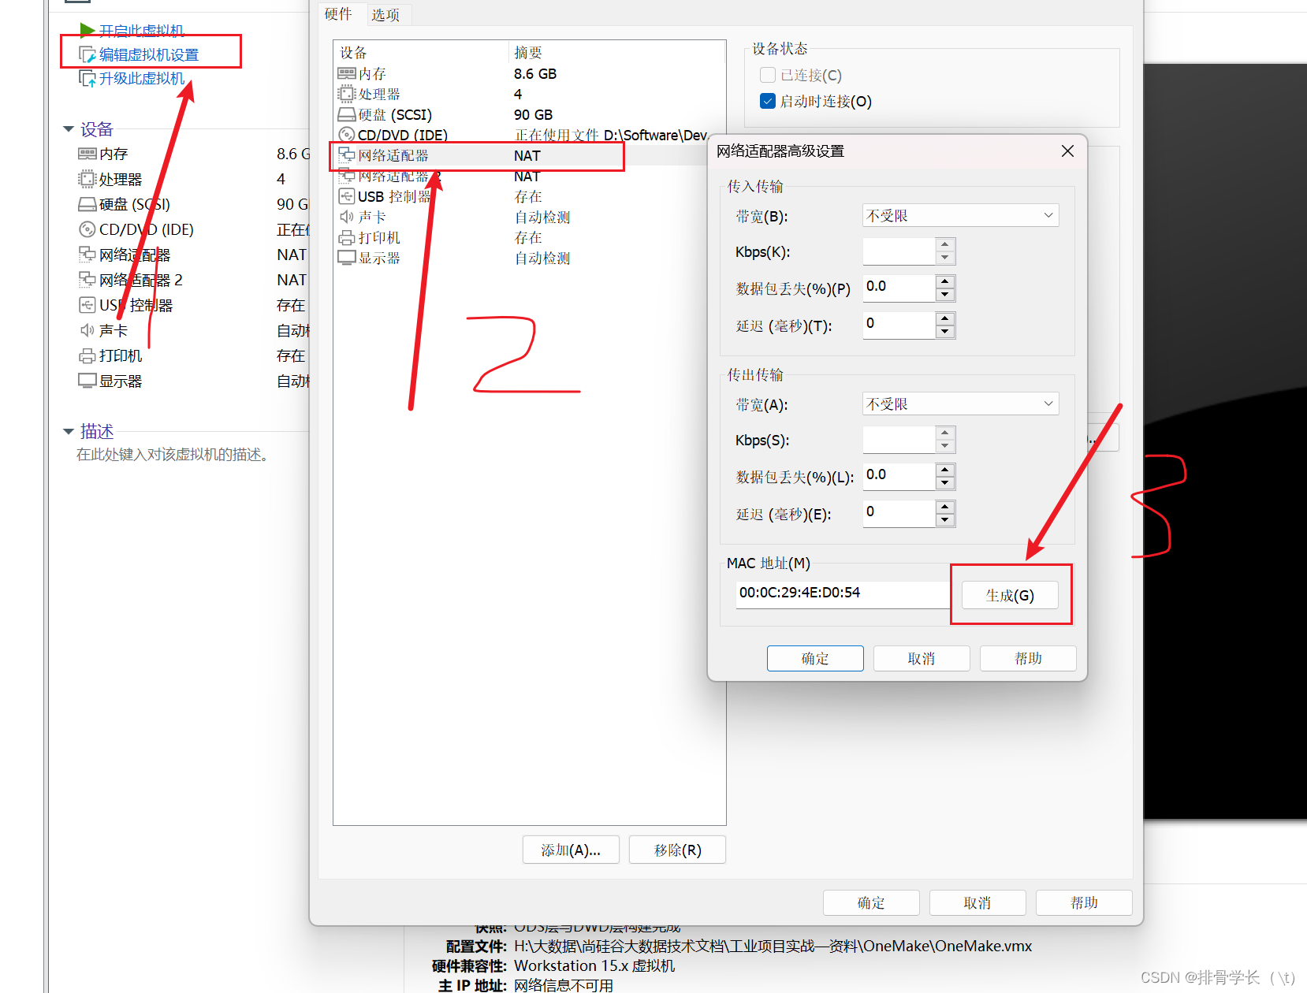The height and width of the screenshot is (993, 1307).
Task: Decrease incoming 延迟 (毫秒)(T) stepper
Action: (945, 332)
